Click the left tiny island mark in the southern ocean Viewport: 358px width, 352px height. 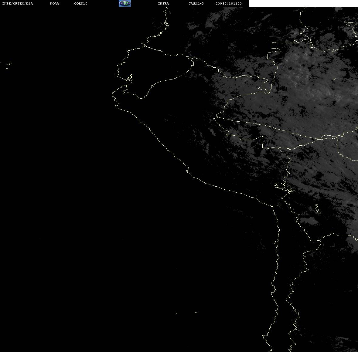click(176, 313)
